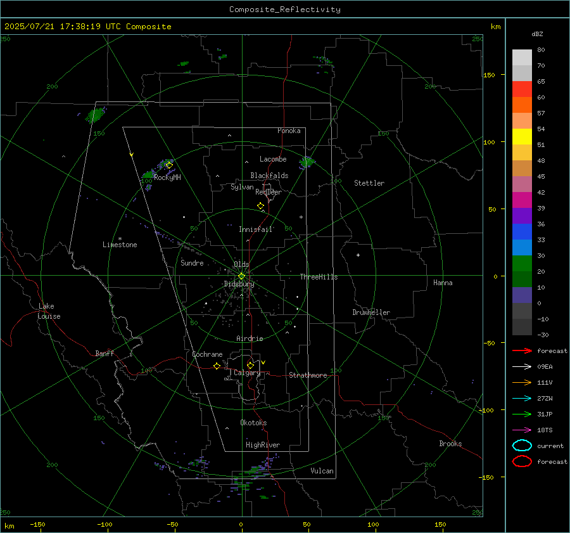Select the magenta 39–42 dBZ color swatch
Viewport: 570px width, 533px height.
(522, 200)
